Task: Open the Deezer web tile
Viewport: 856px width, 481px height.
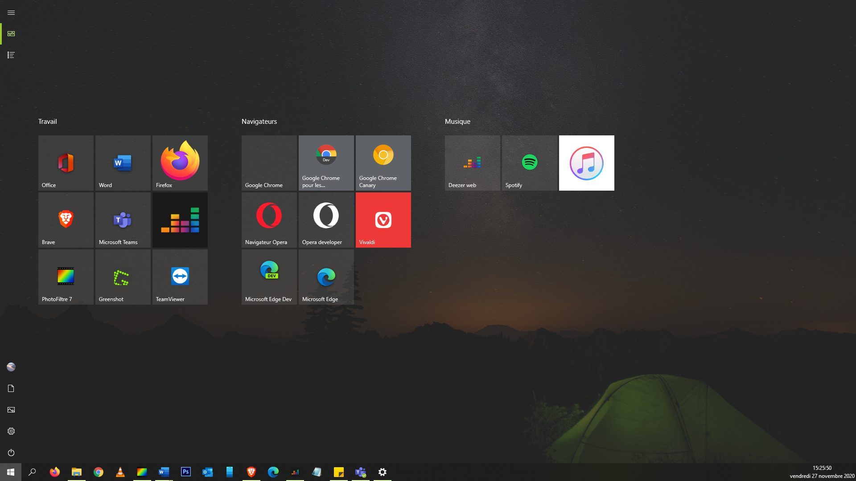Action: point(473,163)
